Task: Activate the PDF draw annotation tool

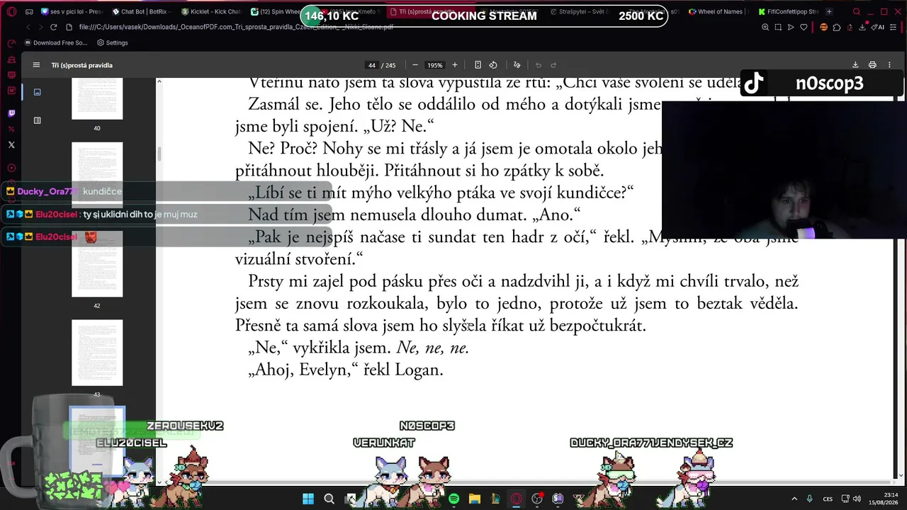Action: click(x=517, y=65)
